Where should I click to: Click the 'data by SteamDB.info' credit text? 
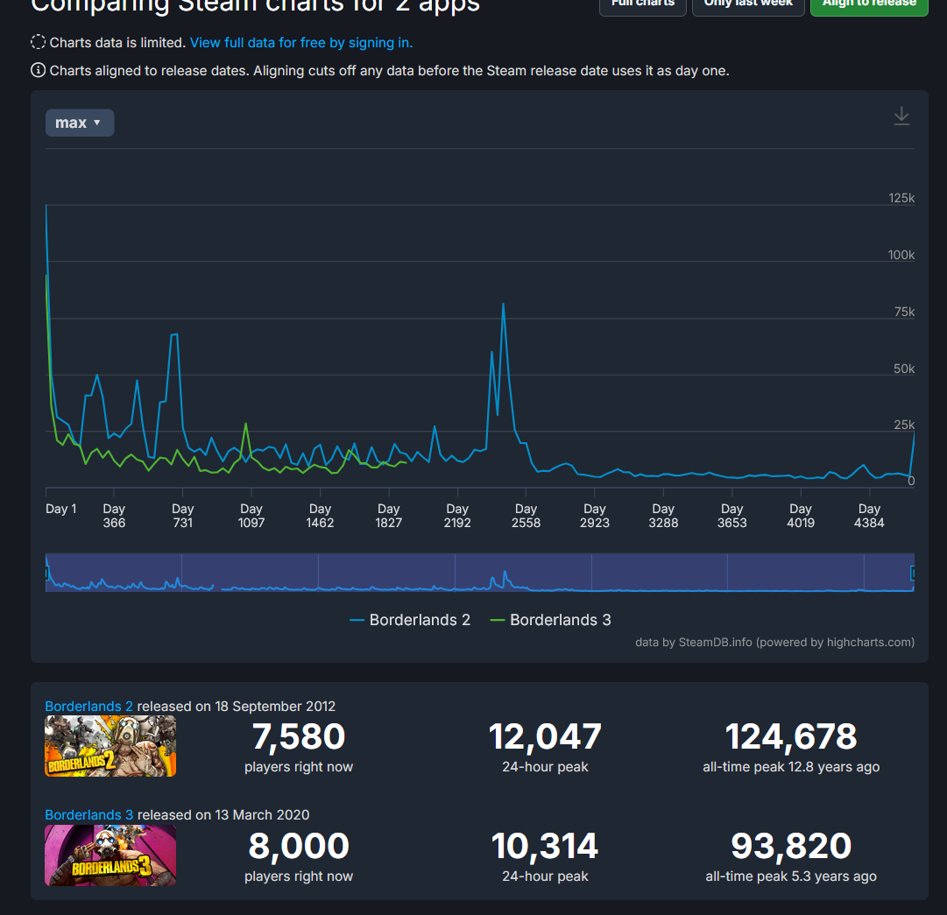pyautogui.click(x=775, y=642)
